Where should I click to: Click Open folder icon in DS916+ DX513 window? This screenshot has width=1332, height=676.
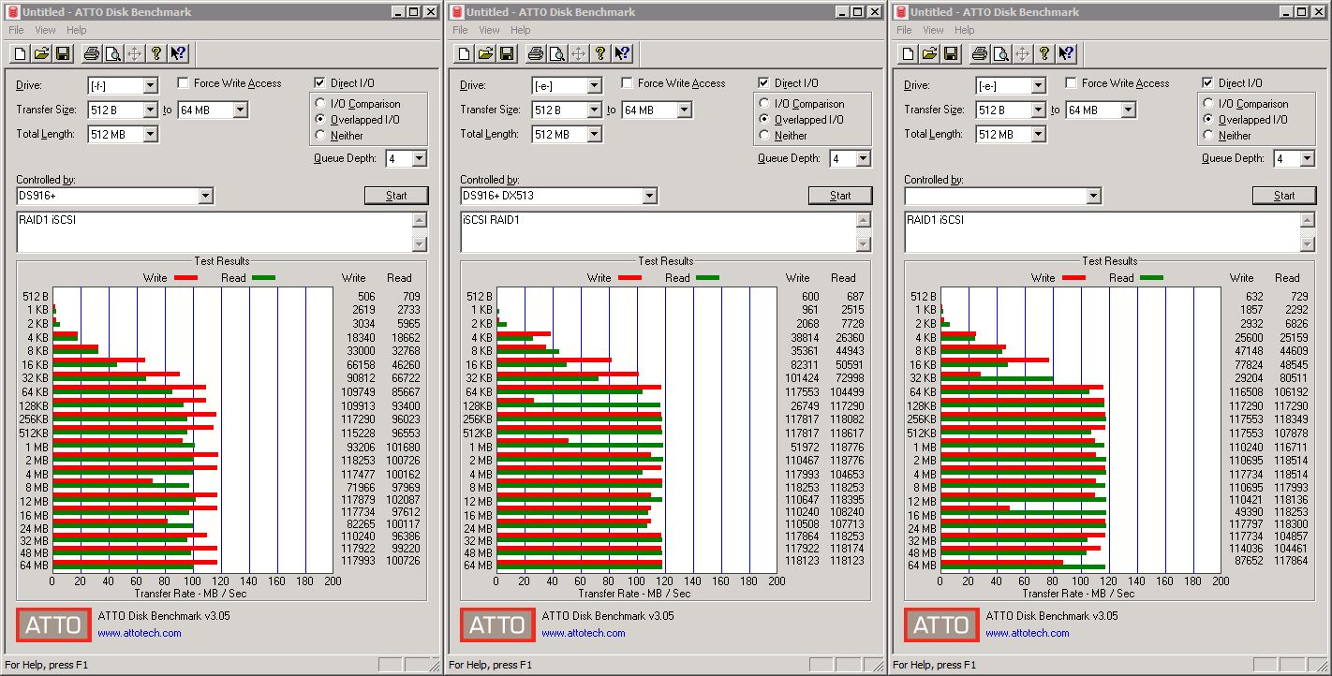[486, 53]
